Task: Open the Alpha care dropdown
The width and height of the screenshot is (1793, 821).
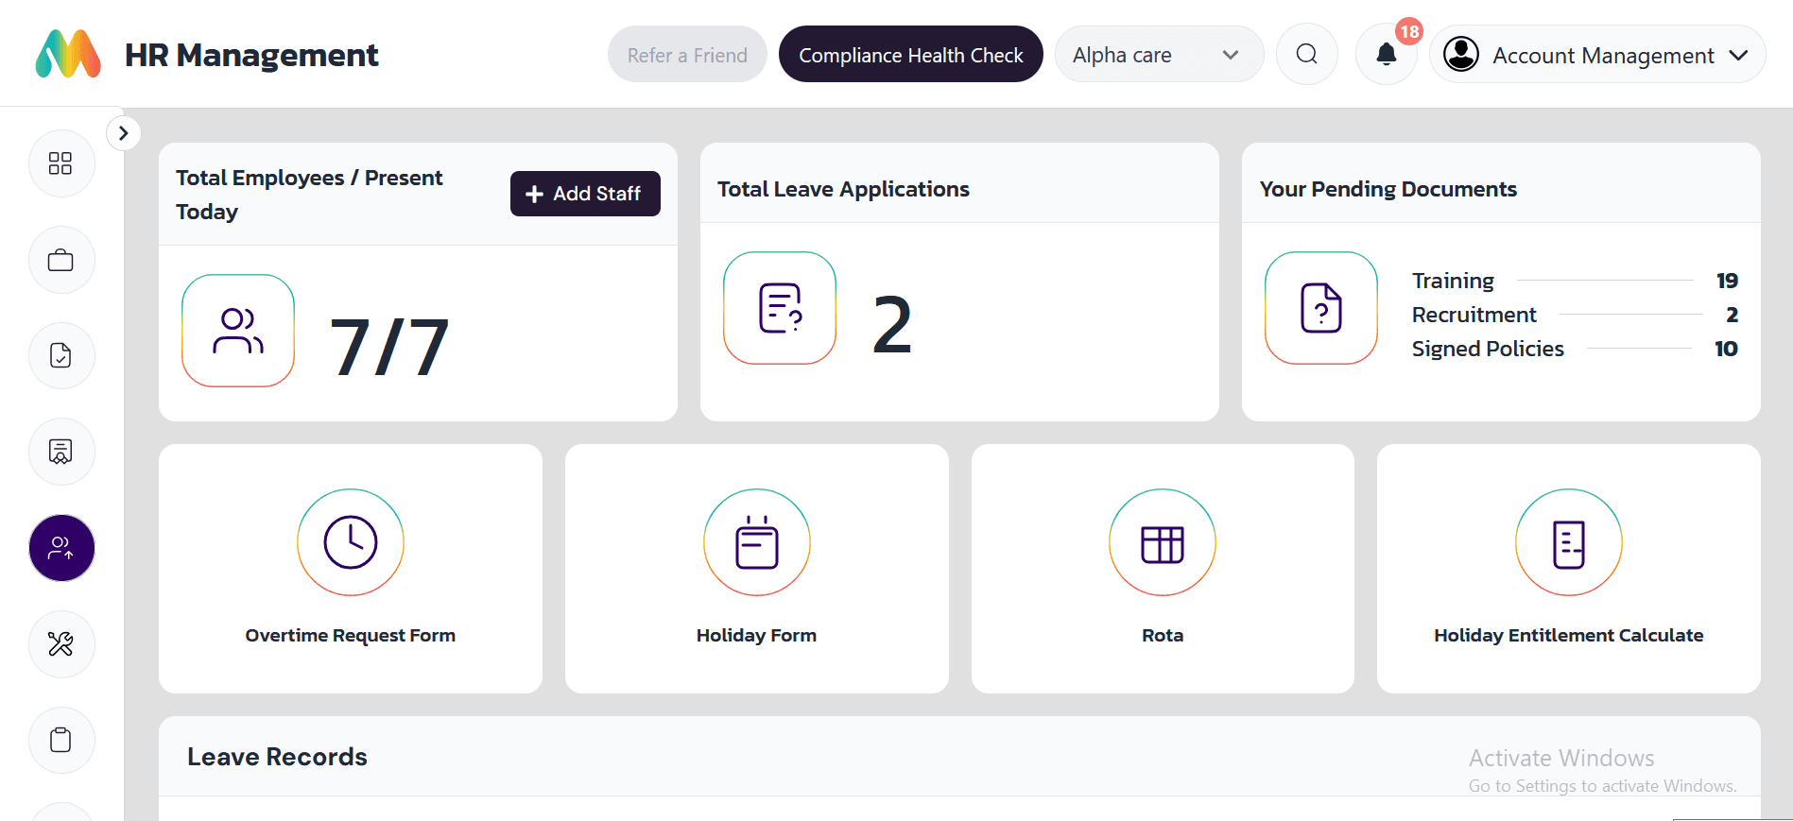Action: coord(1158,55)
